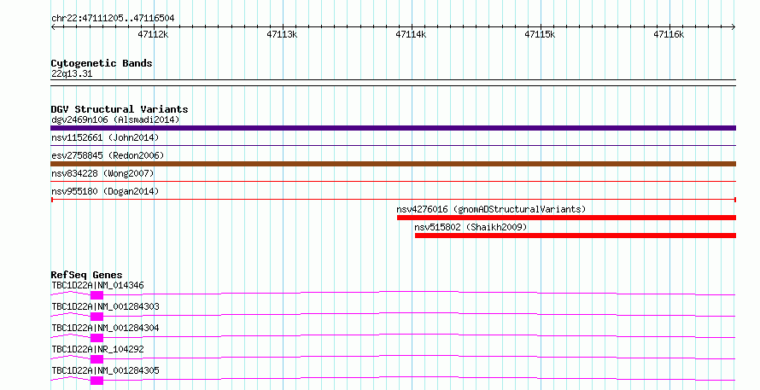Open TBC1D22A|NR_104292 transcript label

point(97,349)
